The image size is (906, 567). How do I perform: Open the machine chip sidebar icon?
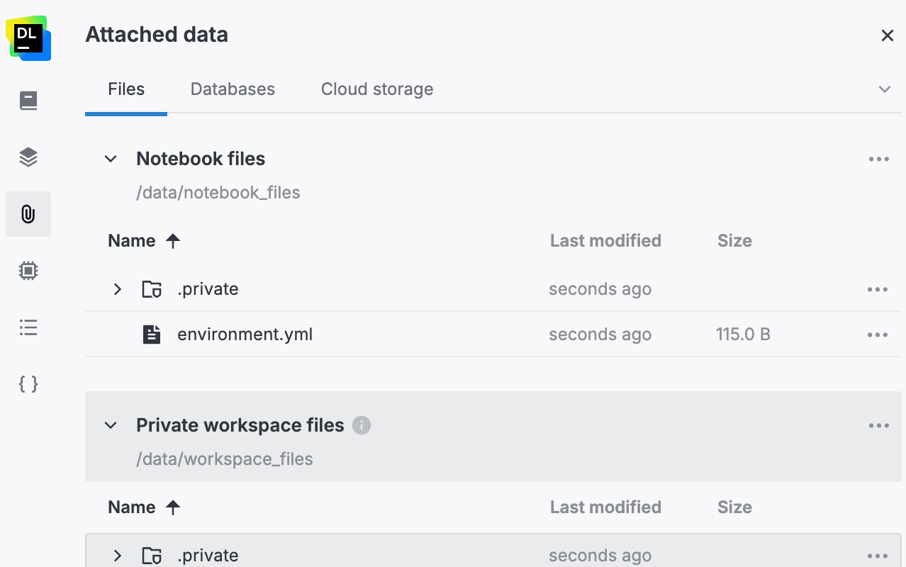point(28,271)
